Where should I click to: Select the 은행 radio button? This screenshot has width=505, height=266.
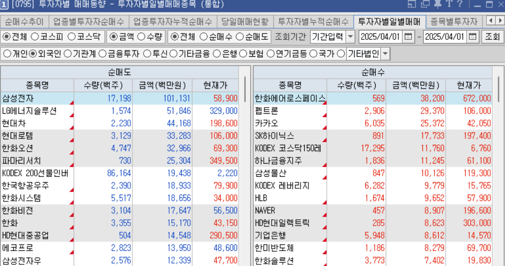[x=217, y=54]
